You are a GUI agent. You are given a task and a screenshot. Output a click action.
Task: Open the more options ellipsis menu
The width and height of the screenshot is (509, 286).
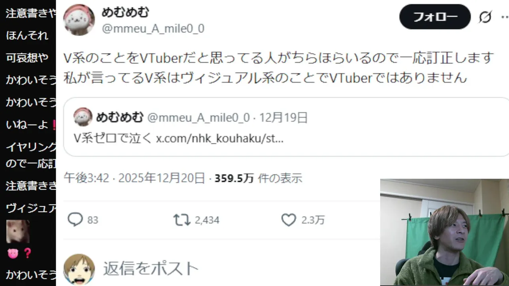coord(505,17)
